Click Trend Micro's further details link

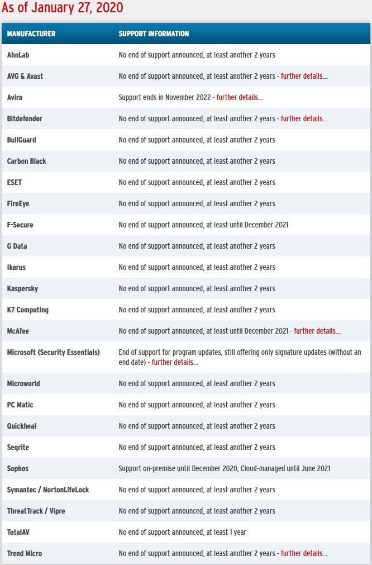304,553
